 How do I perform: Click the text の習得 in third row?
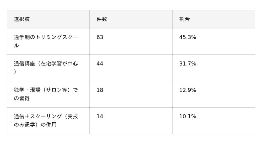(22, 98)
